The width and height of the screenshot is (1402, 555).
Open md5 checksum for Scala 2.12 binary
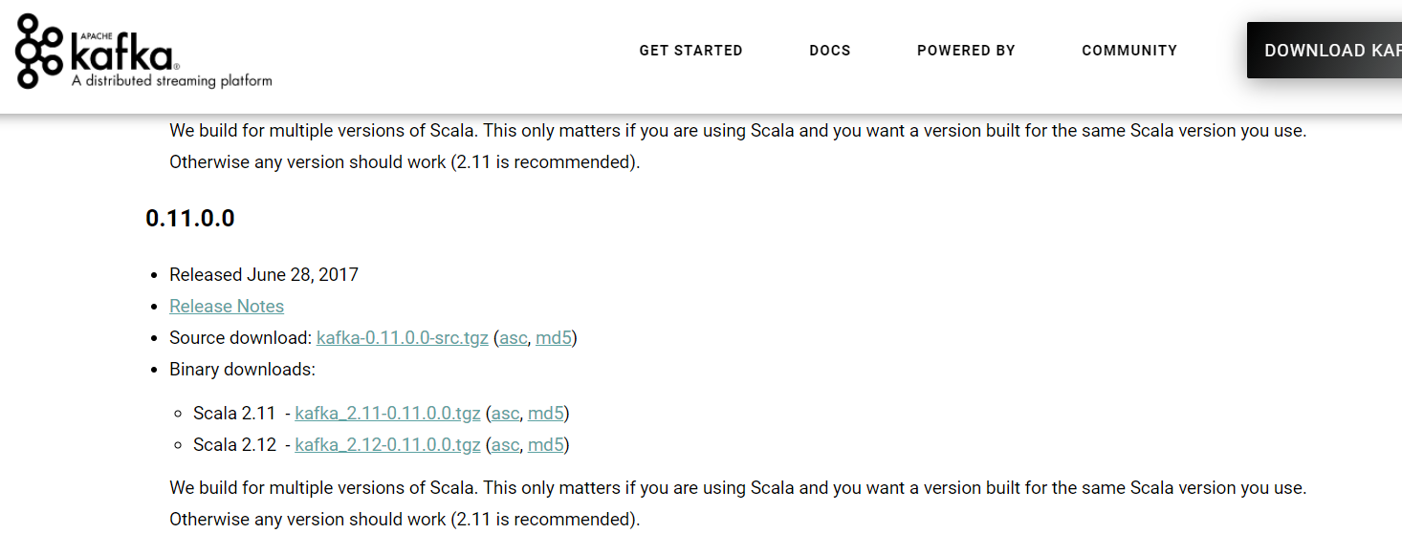tap(546, 445)
